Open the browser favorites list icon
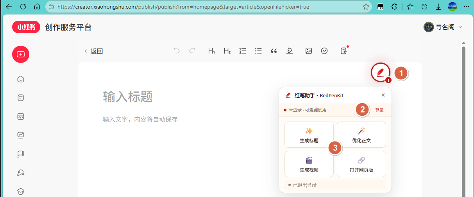 (x=410, y=7)
